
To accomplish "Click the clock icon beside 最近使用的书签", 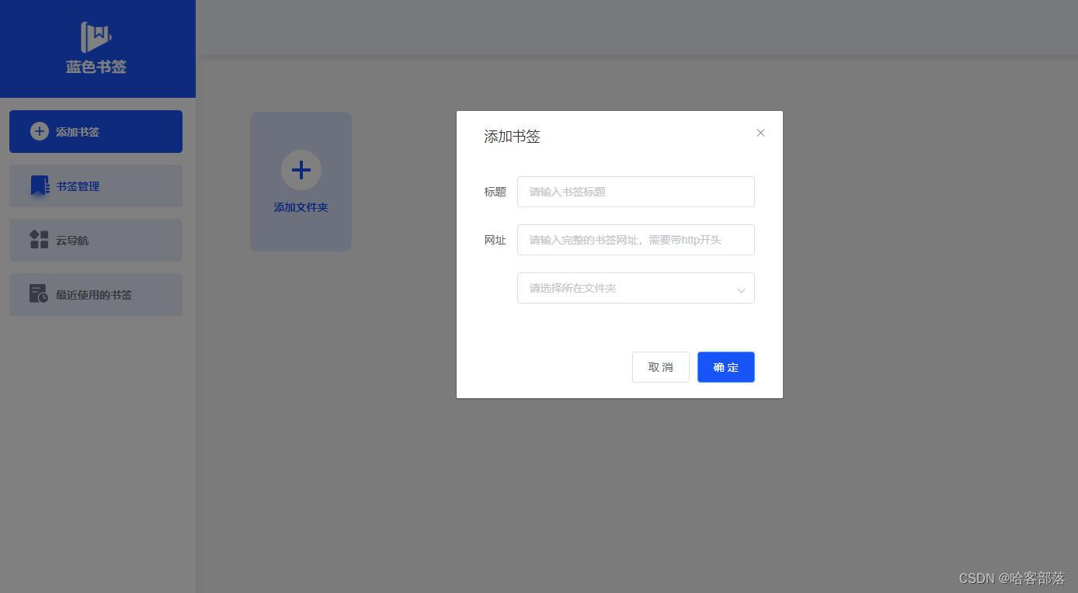I will tap(39, 293).
